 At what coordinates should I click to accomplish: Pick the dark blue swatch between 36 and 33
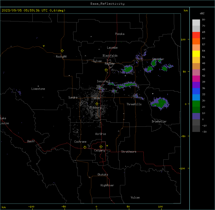(x=196, y=91)
